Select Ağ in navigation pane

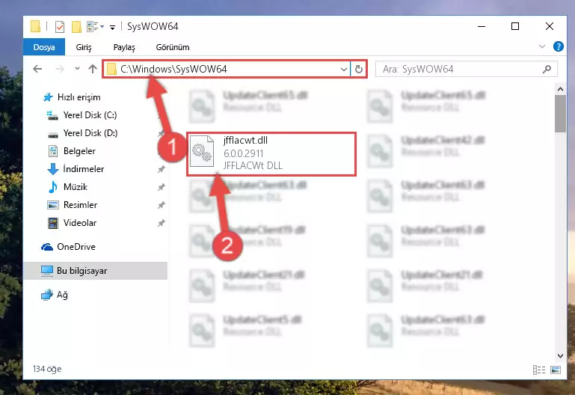point(62,295)
